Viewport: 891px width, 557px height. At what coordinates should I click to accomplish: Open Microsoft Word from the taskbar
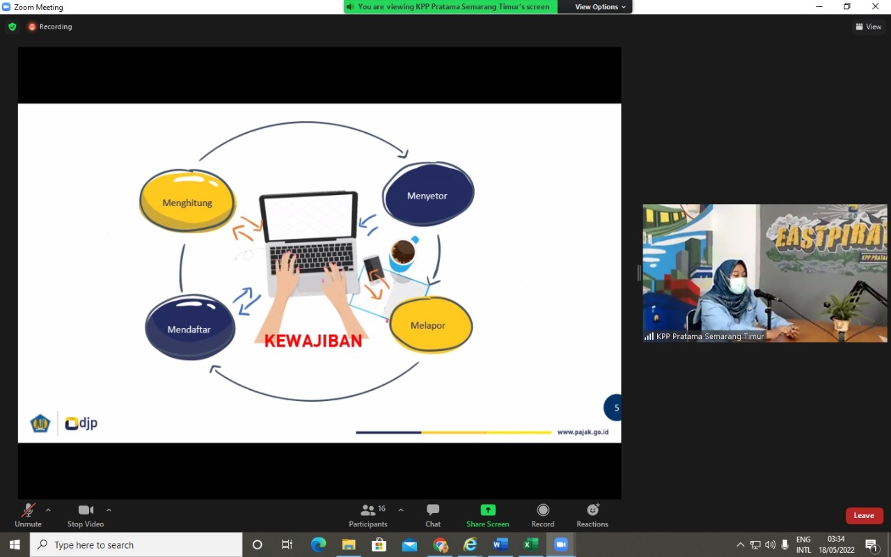pos(500,544)
